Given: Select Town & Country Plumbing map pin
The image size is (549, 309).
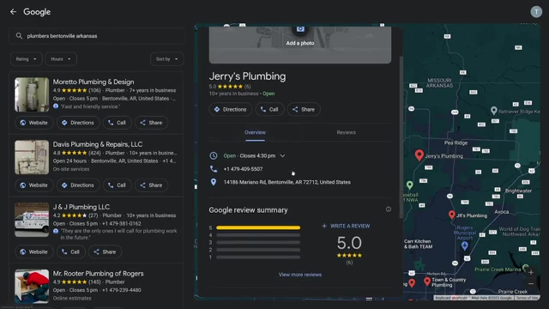Looking at the screenshot, I should tap(427, 282).
